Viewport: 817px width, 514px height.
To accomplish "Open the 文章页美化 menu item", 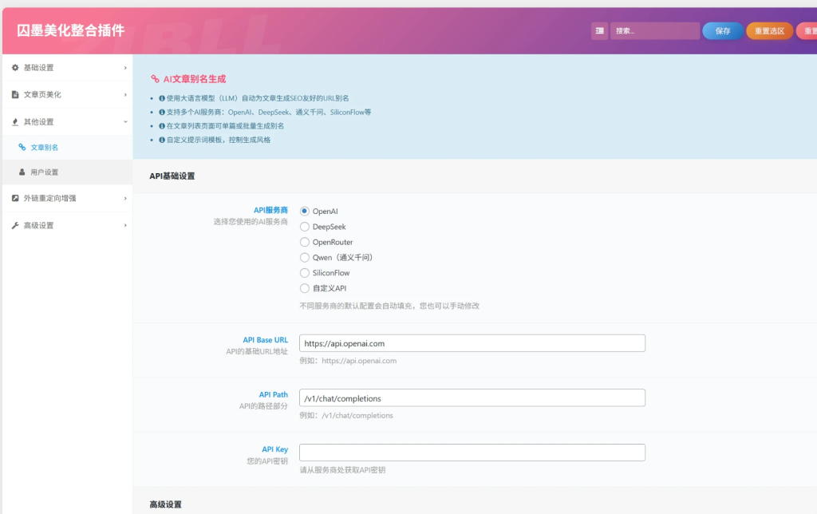I will [x=68, y=95].
